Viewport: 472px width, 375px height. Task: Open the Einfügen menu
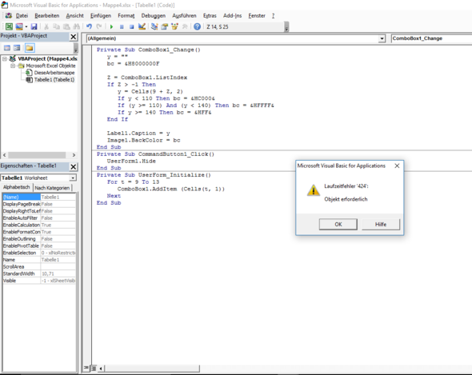(101, 16)
